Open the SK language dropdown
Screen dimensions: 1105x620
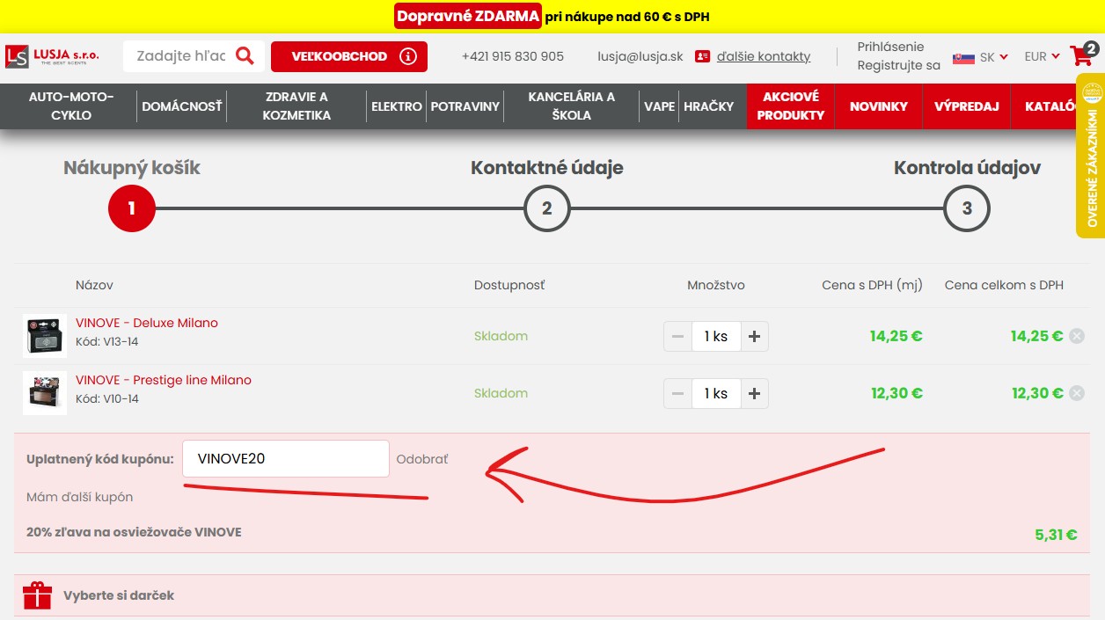[x=981, y=57]
